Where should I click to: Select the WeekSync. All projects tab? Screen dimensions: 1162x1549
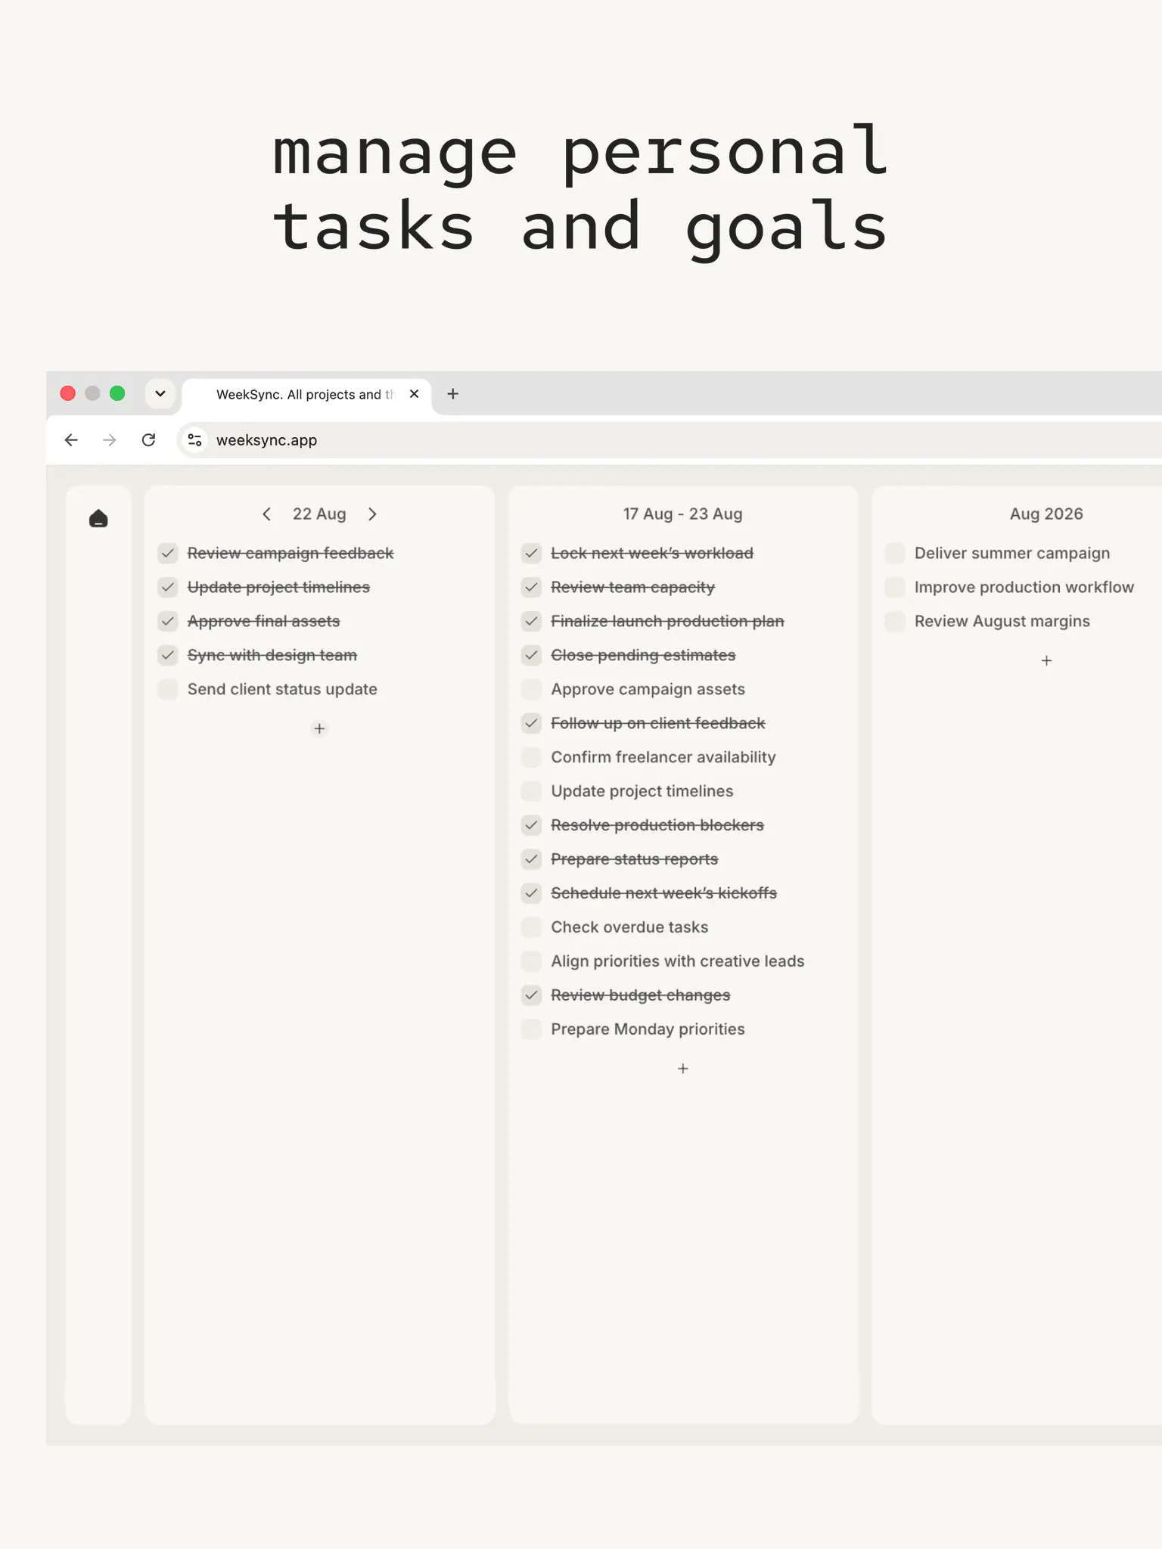point(306,395)
